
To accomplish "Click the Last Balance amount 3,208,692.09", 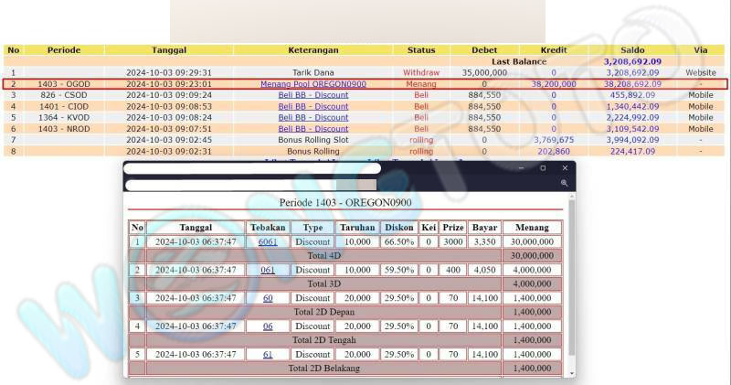I will tap(632, 61).
